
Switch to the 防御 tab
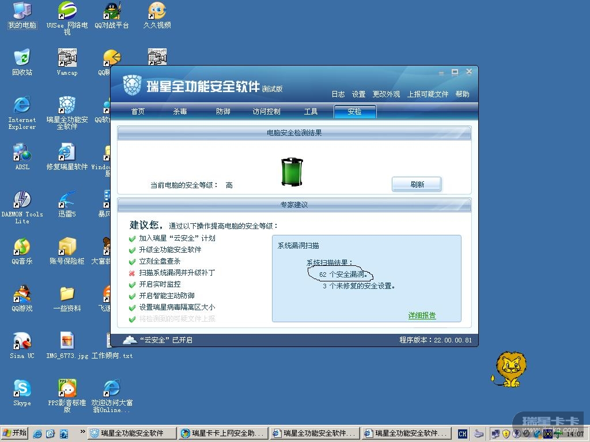pos(223,112)
